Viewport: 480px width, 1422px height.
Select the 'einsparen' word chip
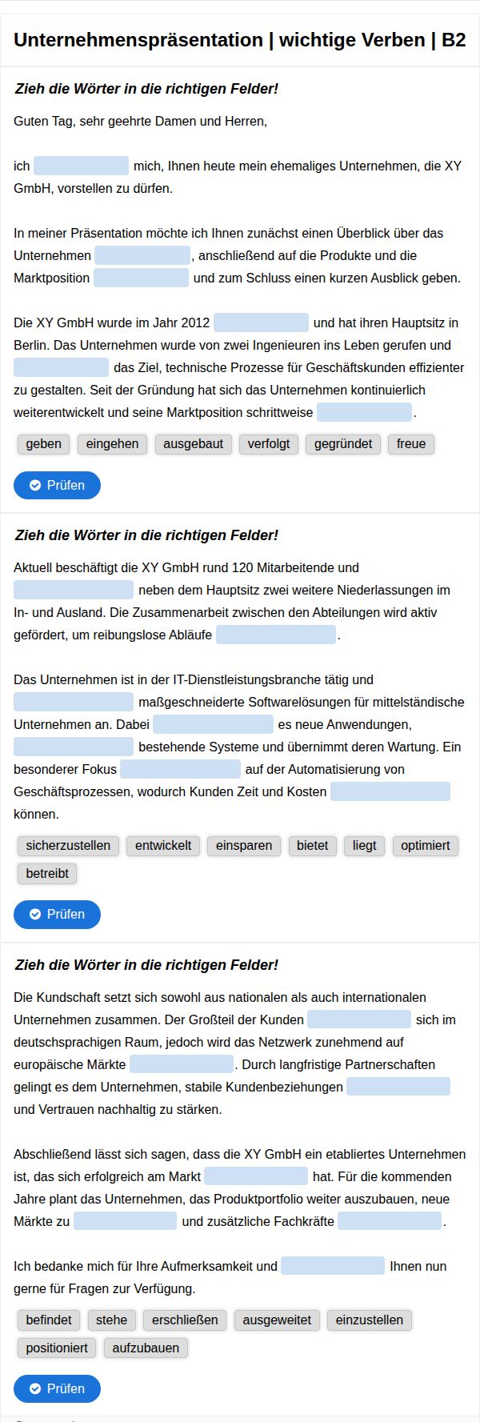(244, 845)
